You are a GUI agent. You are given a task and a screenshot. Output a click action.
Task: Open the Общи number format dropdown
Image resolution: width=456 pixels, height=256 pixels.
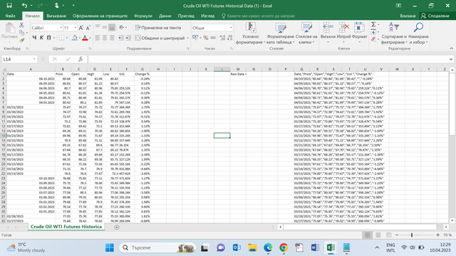[231, 28]
